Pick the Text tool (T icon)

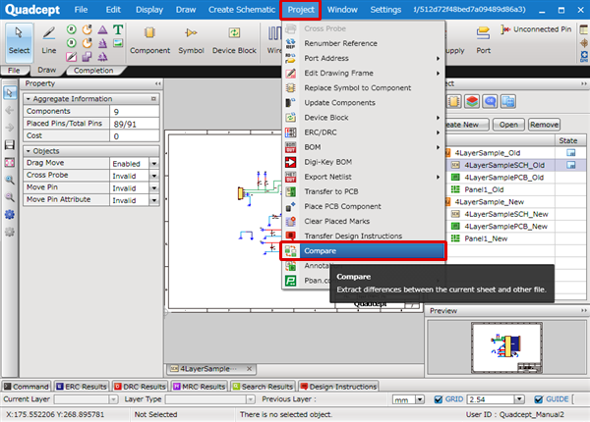click(118, 29)
